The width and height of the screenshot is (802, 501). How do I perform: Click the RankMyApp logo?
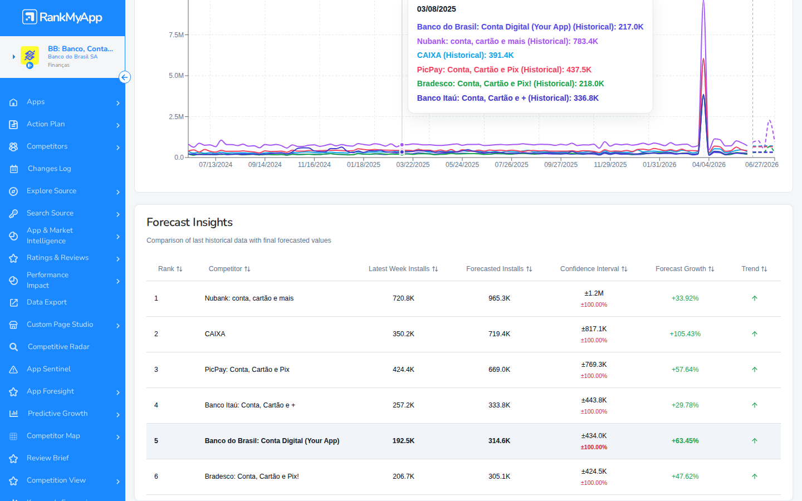[x=62, y=17]
